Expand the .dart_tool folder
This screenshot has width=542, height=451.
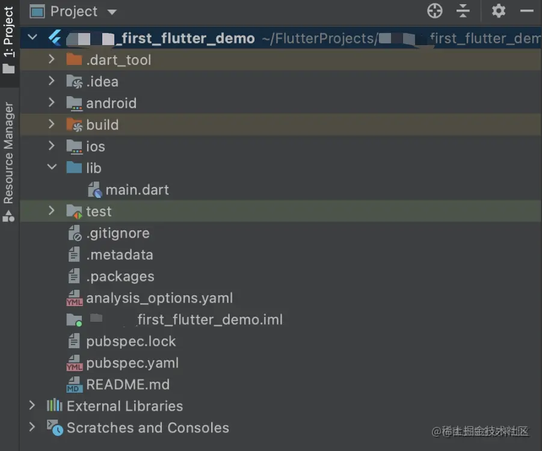pos(52,60)
